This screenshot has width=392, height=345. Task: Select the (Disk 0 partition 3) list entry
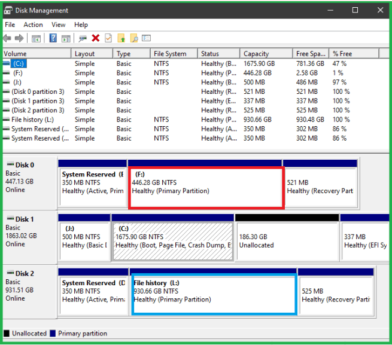38,91
